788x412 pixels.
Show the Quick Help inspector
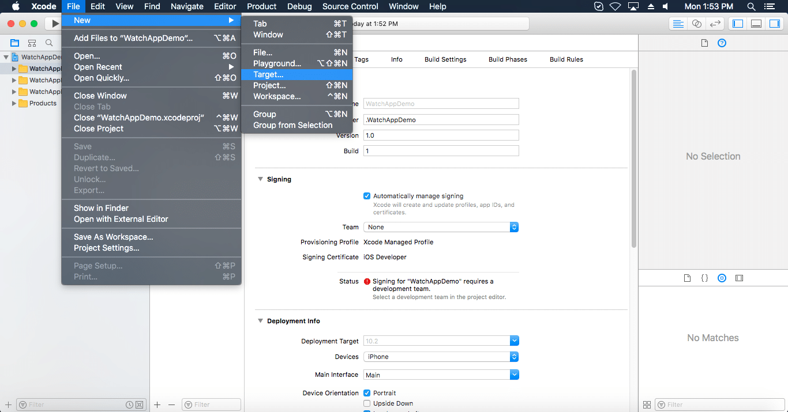(722, 43)
